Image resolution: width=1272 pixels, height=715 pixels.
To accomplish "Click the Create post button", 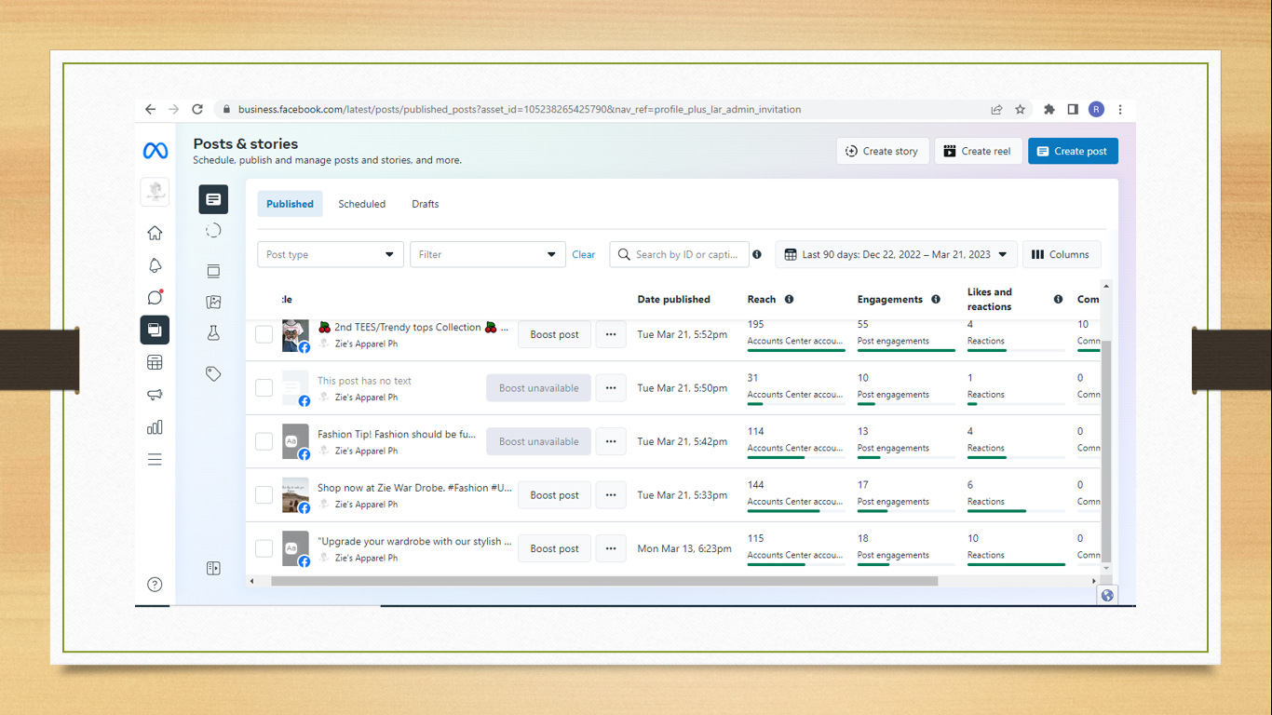I will coord(1073,151).
